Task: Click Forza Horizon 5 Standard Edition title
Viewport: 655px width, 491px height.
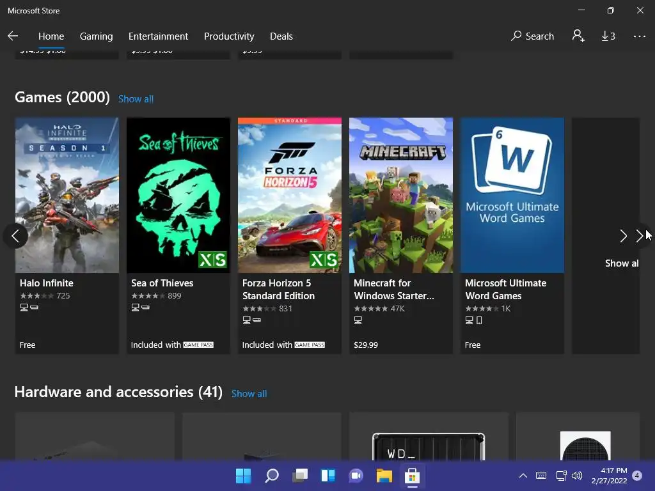Action: tap(278, 290)
